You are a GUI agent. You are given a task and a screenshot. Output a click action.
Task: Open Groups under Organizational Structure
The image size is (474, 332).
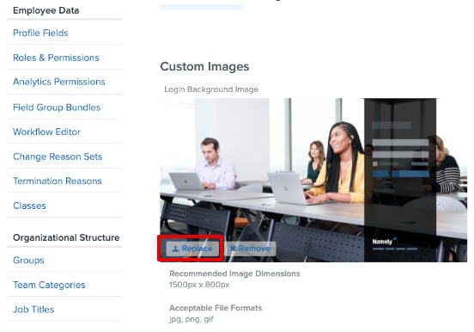28,261
